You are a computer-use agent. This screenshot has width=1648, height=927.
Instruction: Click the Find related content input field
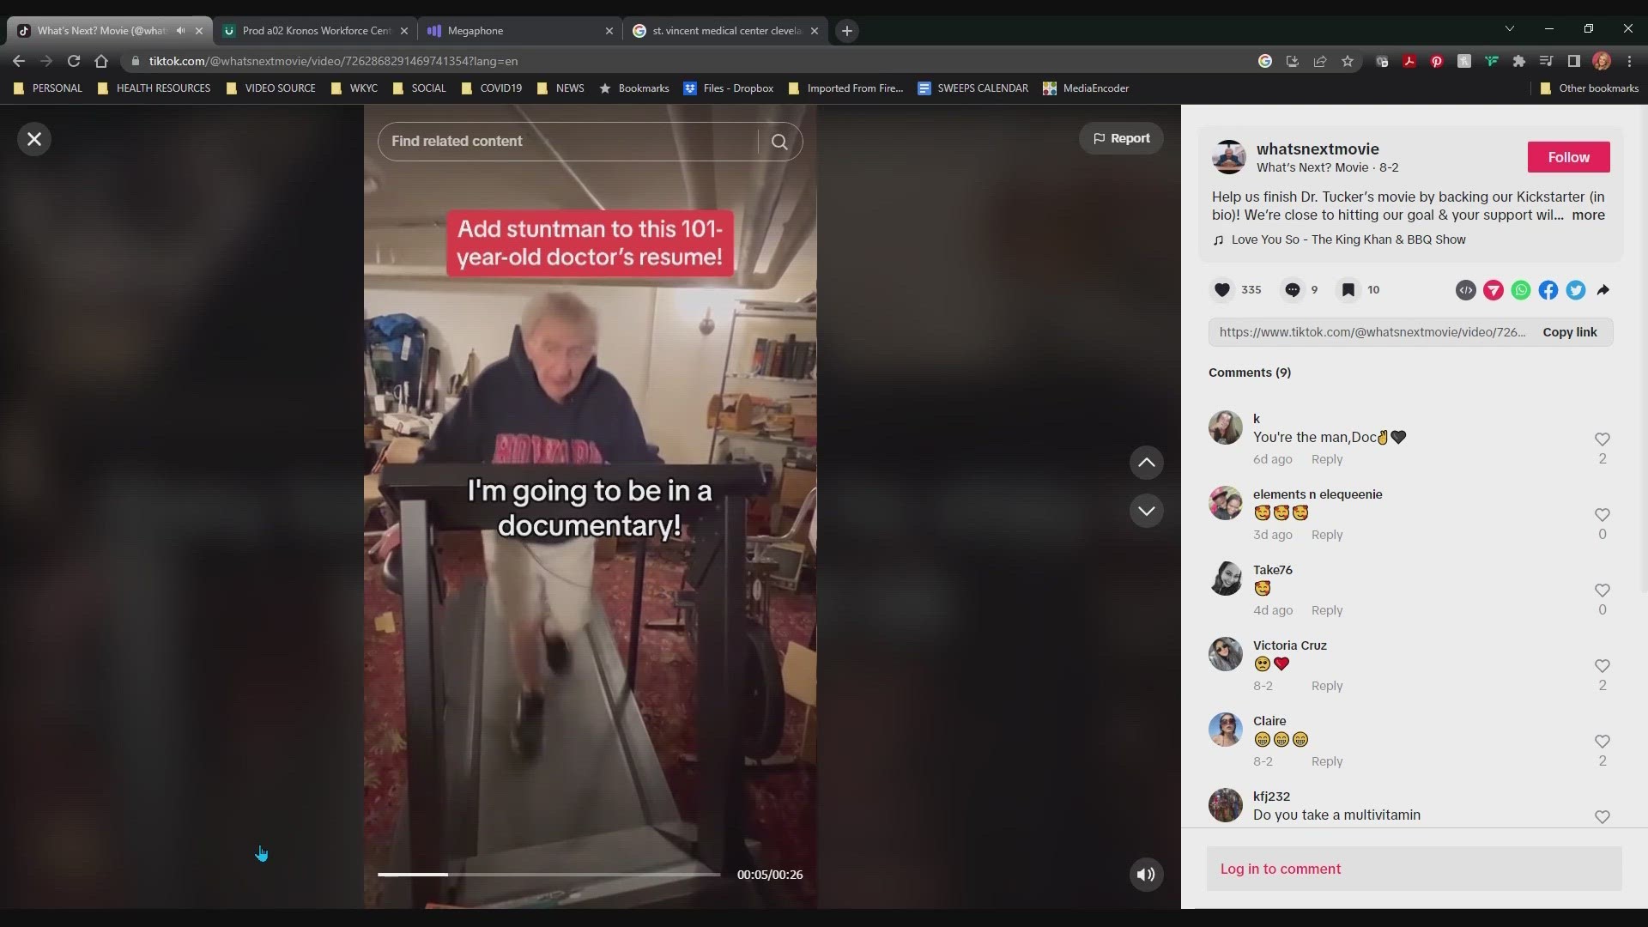(x=571, y=141)
